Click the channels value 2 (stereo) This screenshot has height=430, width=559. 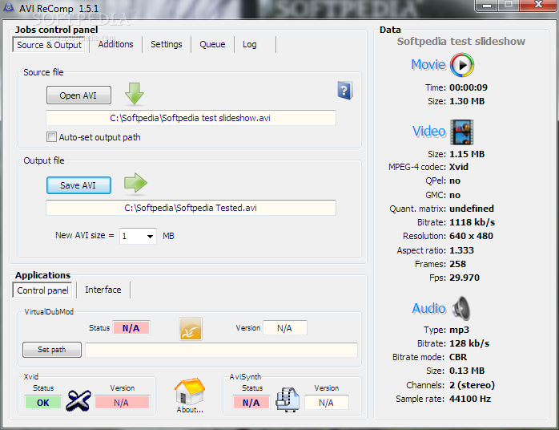472,385
